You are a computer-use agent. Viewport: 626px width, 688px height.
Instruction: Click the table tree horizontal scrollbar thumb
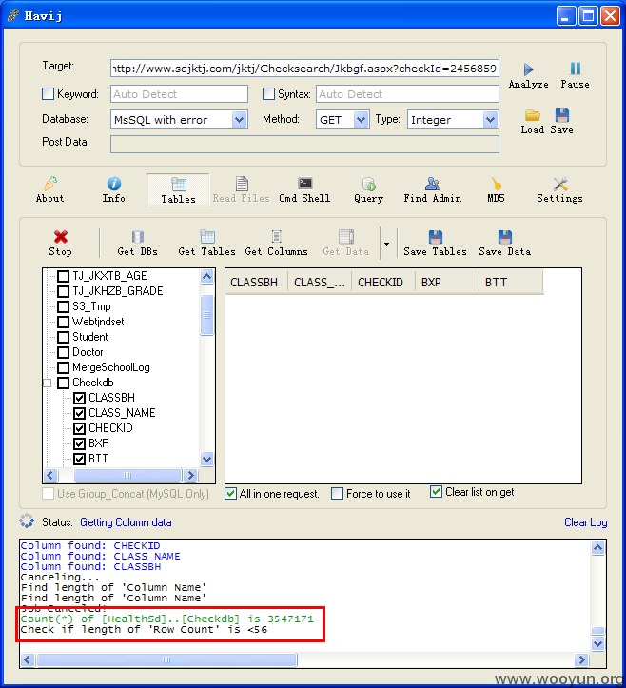pyautogui.click(x=127, y=475)
